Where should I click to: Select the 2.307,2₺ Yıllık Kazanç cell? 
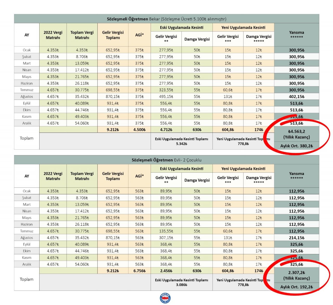point(296,275)
